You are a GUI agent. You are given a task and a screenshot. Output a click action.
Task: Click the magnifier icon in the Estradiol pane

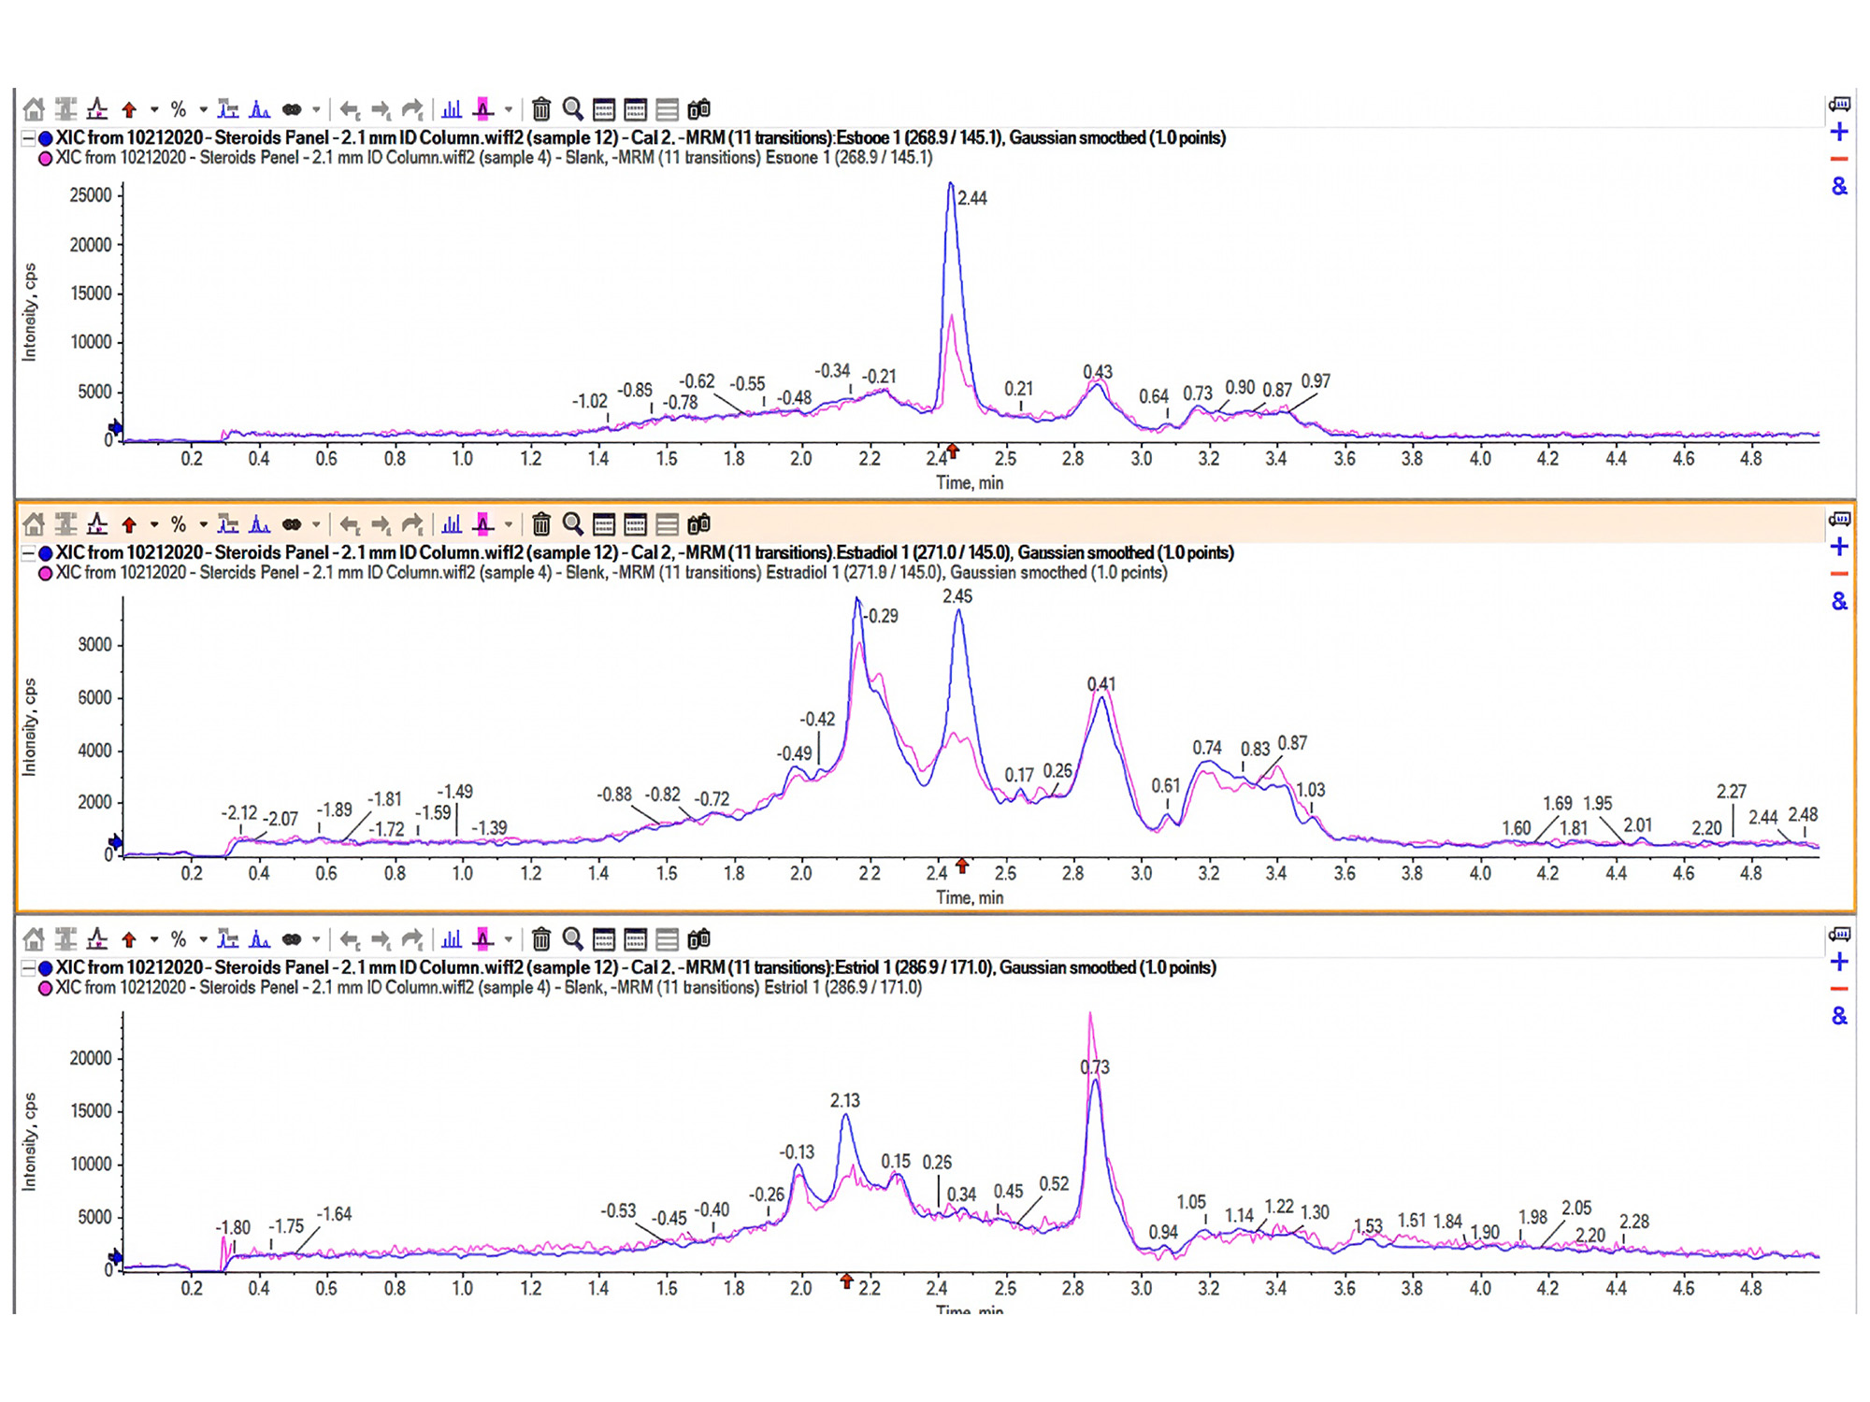[x=573, y=524]
